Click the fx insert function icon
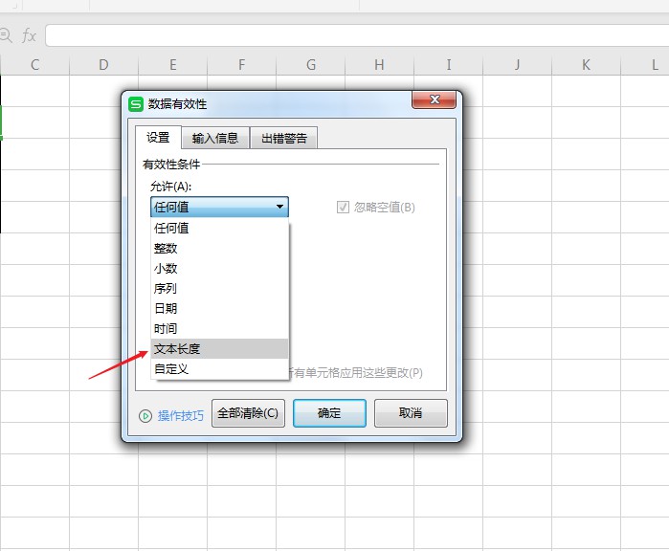The image size is (669, 551). 29,35
